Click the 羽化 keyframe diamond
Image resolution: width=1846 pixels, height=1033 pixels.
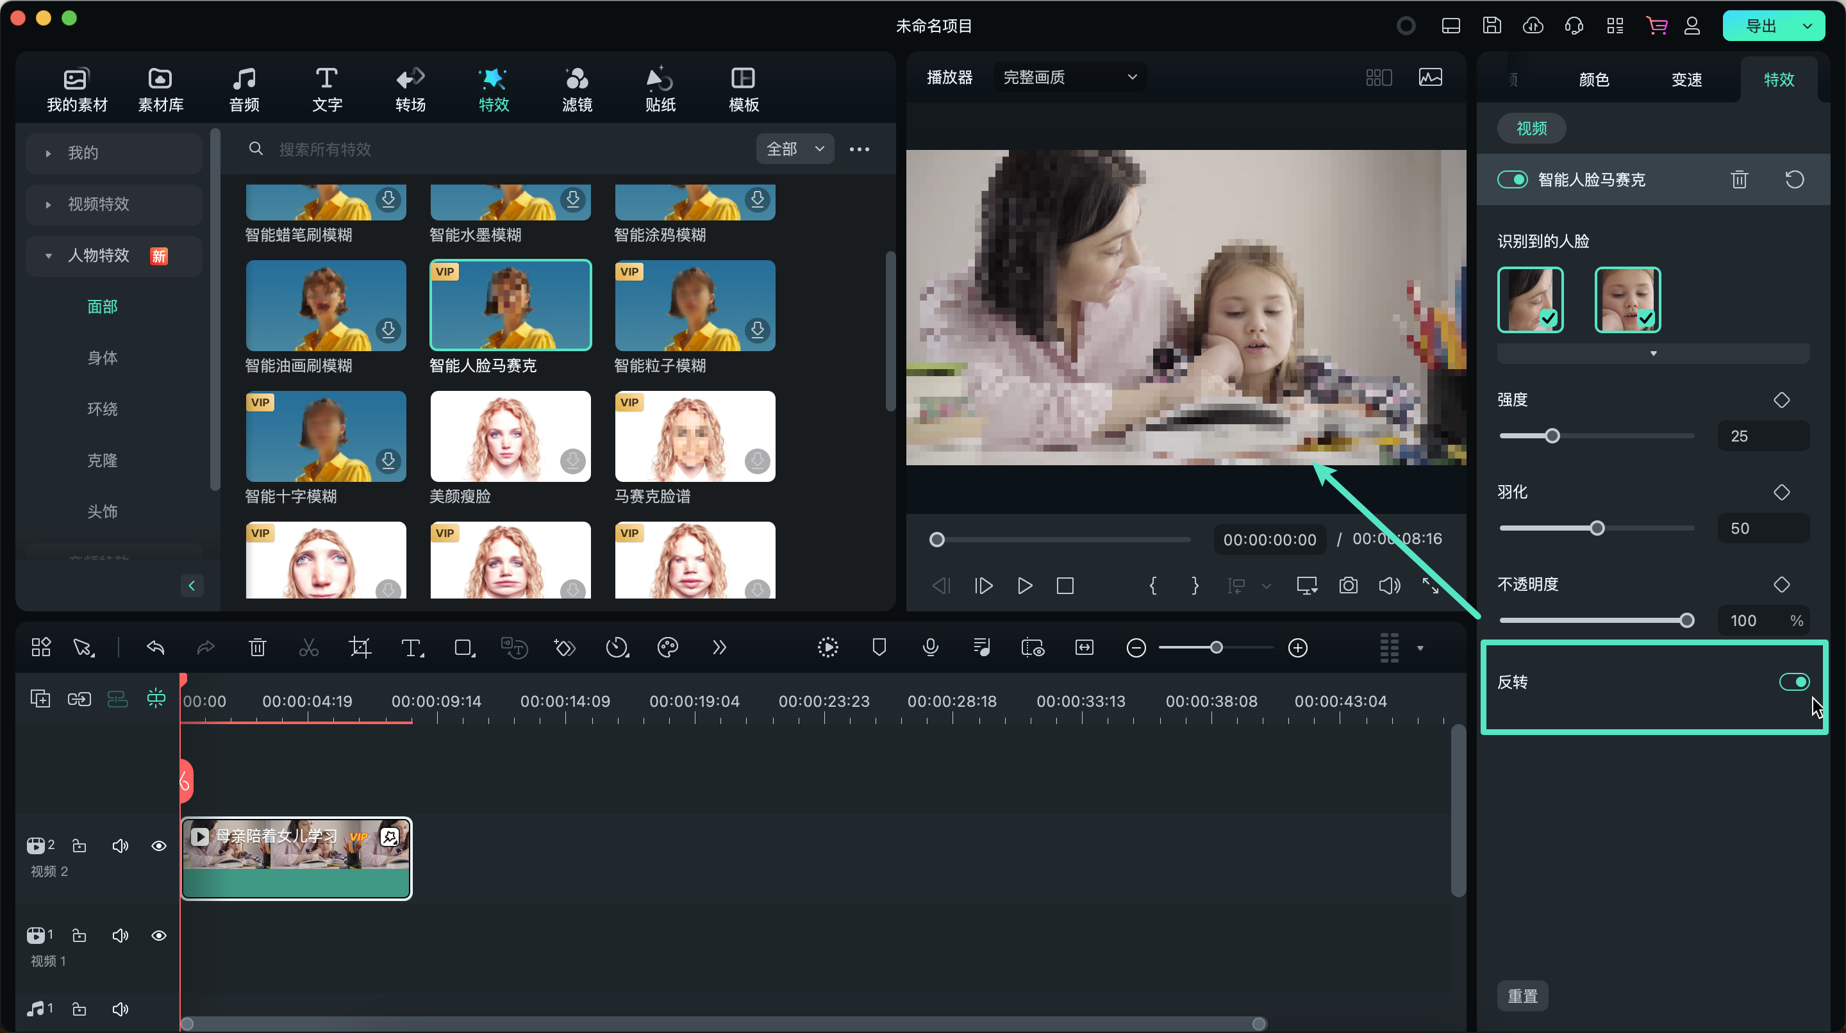click(1781, 492)
